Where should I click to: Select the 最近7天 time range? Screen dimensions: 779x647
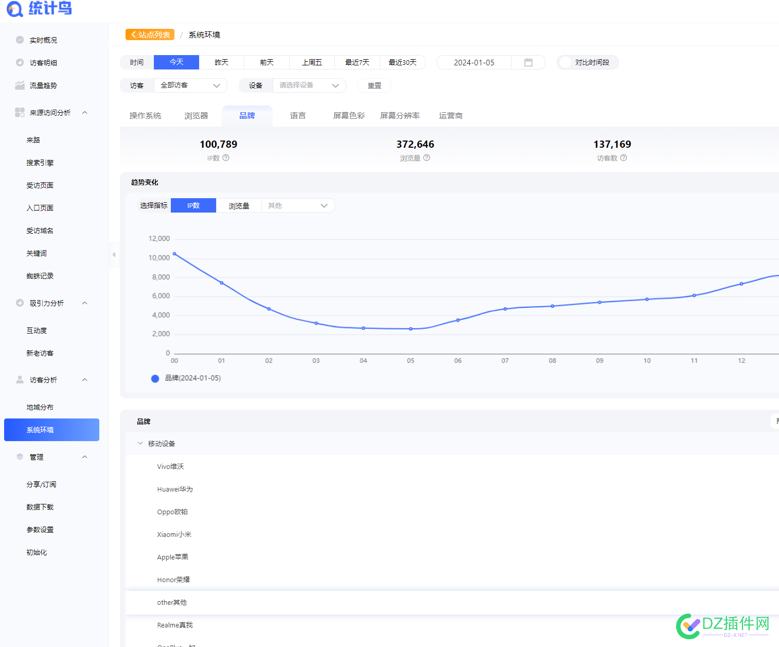[x=358, y=62]
